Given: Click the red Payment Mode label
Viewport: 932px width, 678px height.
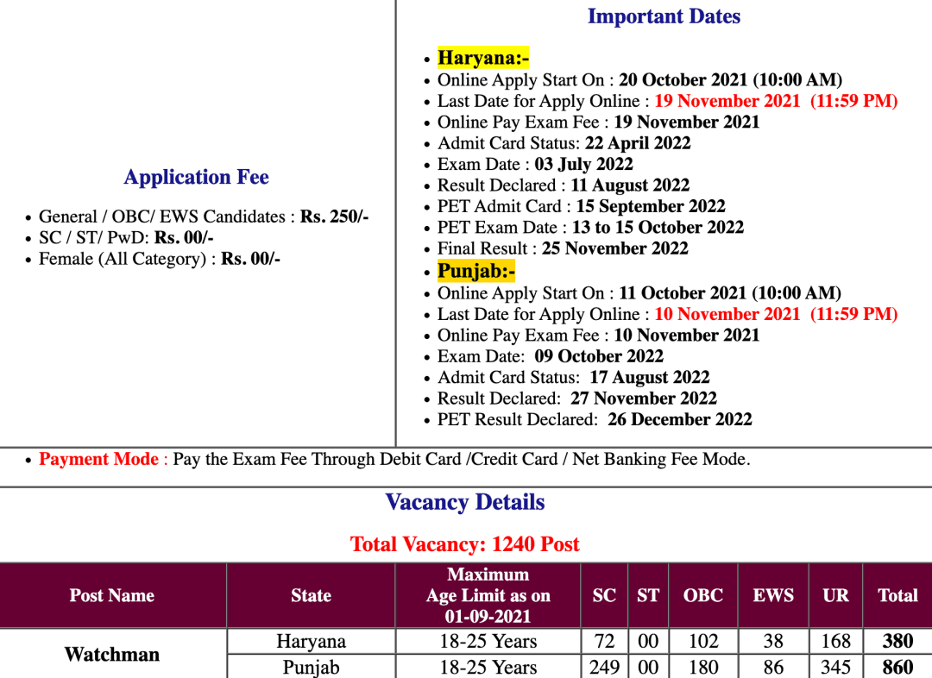Looking at the screenshot, I should point(98,459).
